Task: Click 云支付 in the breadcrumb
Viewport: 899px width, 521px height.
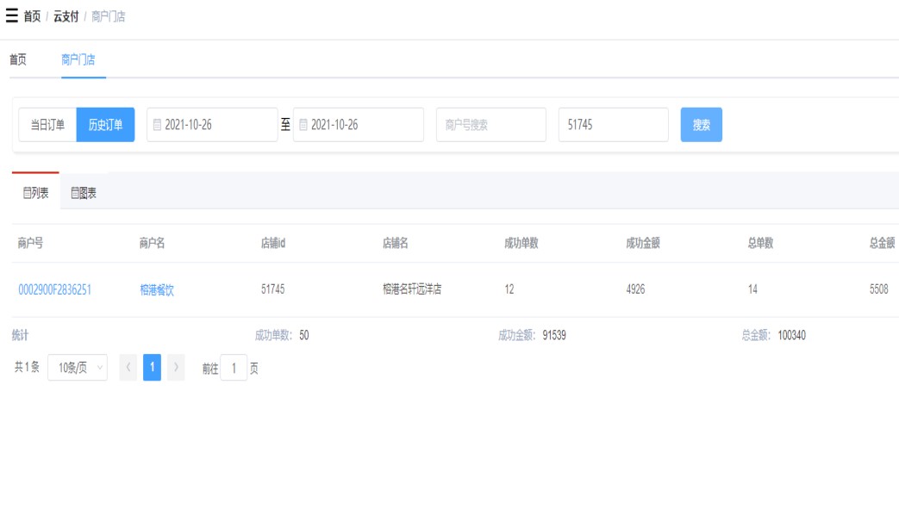Action: coord(65,16)
